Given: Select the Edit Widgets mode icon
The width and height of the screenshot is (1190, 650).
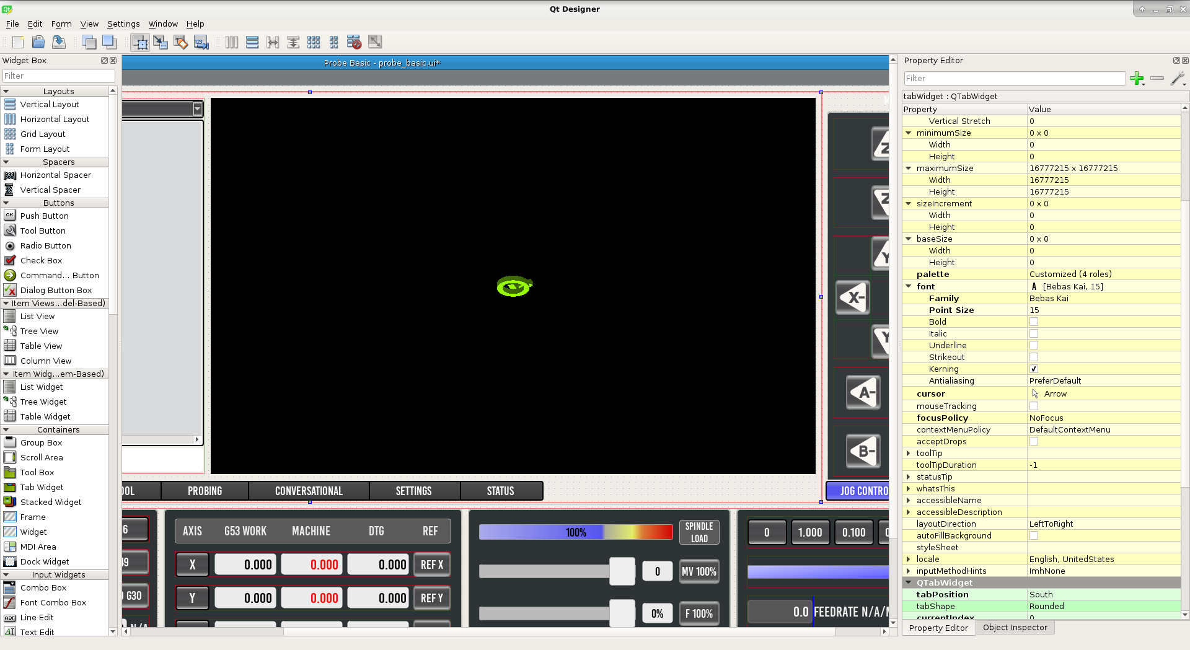Looking at the screenshot, I should [x=140, y=42].
